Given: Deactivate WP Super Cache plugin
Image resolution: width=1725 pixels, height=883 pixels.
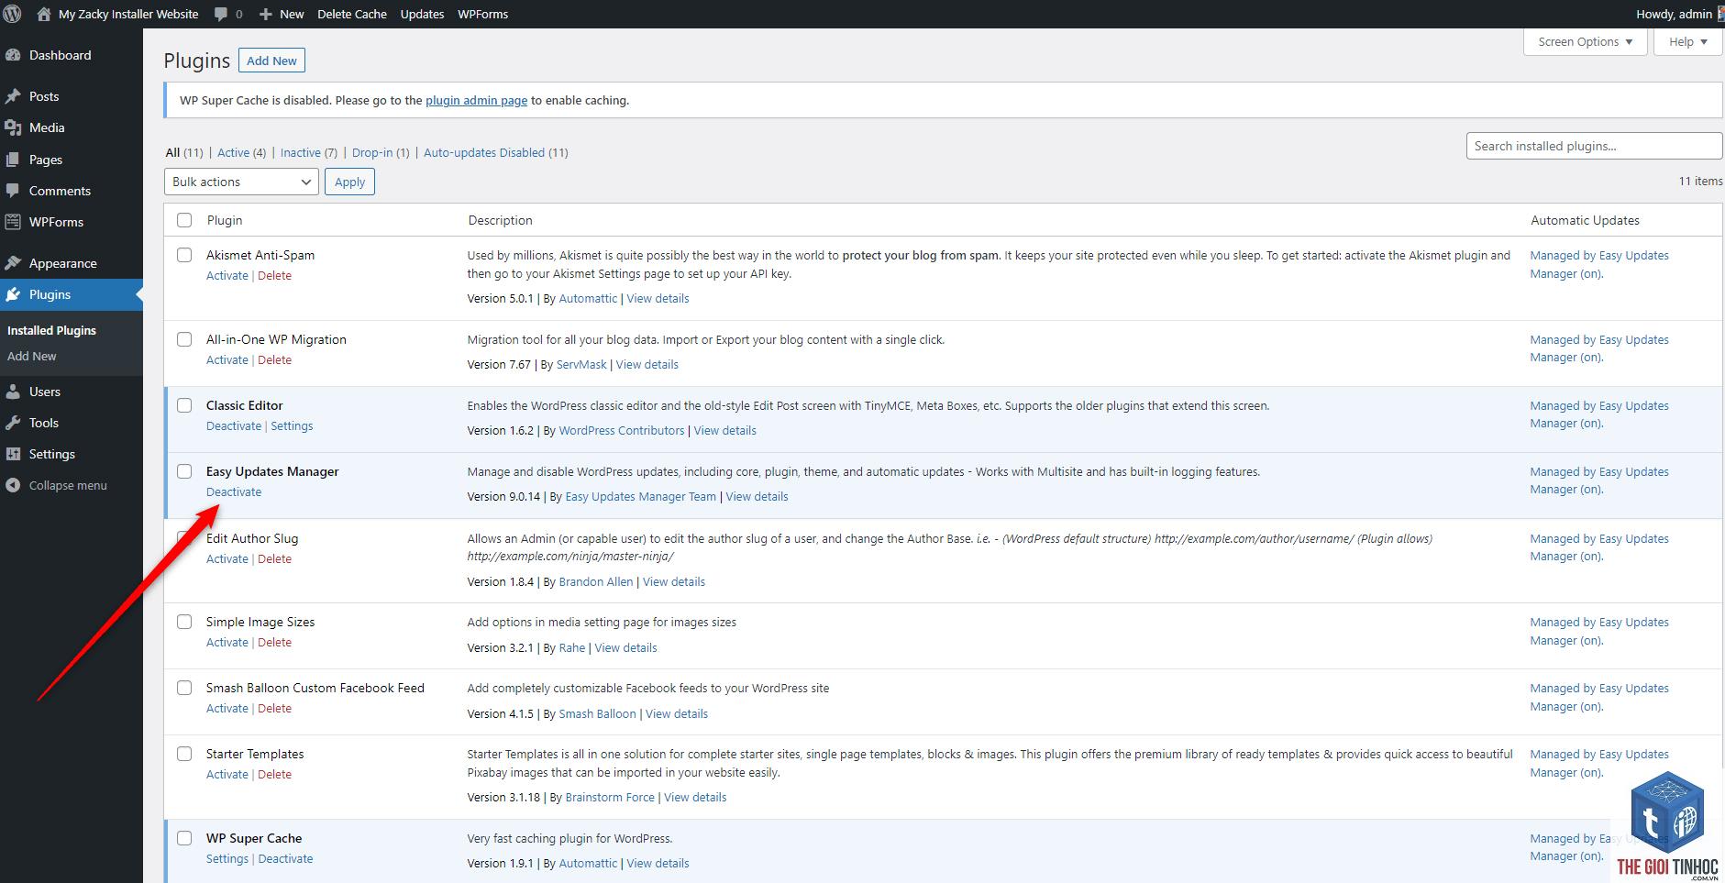Looking at the screenshot, I should coord(285,858).
